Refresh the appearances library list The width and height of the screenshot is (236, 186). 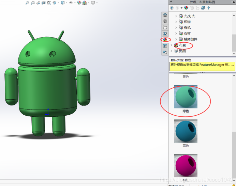click(x=203, y=8)
